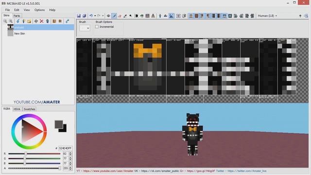Viewport: 311px width, 175px height.
Task: Click the zoom in magnifier in Skins panel
Action: (11, 21)
